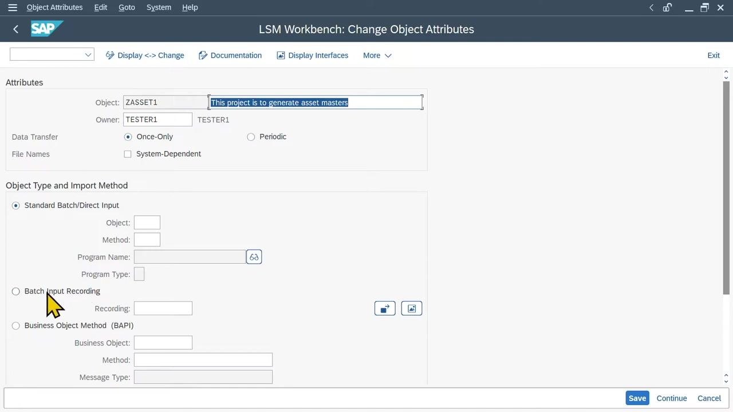Open the Goto menu
This screenshot has height=412, width=733.
(127, 7)
